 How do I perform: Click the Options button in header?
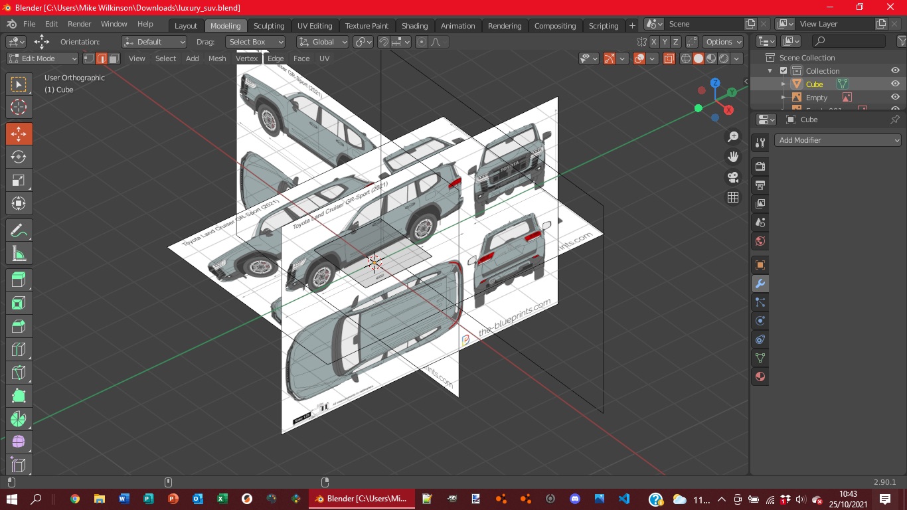[722, 42]
